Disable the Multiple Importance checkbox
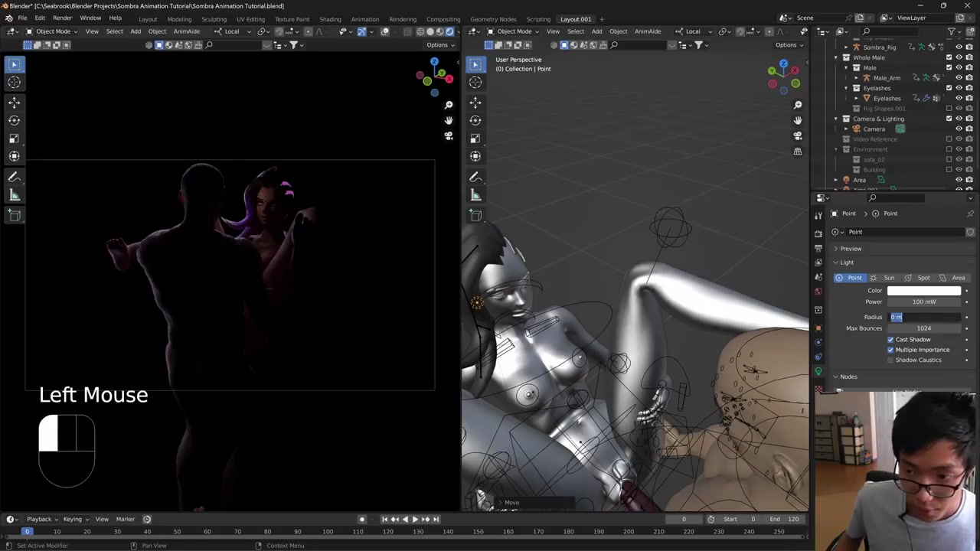 (x=890, y=350)
